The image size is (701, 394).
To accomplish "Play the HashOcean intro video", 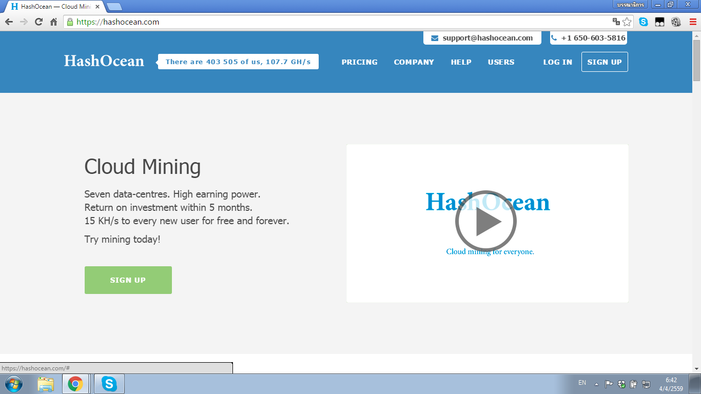I will (485, 222).
